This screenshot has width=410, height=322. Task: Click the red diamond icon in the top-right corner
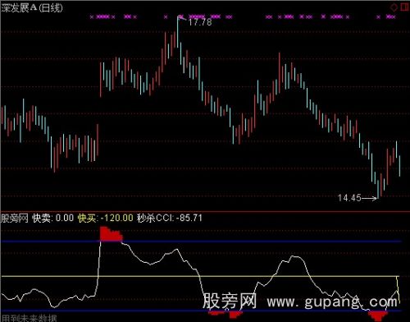pos(394,7)
